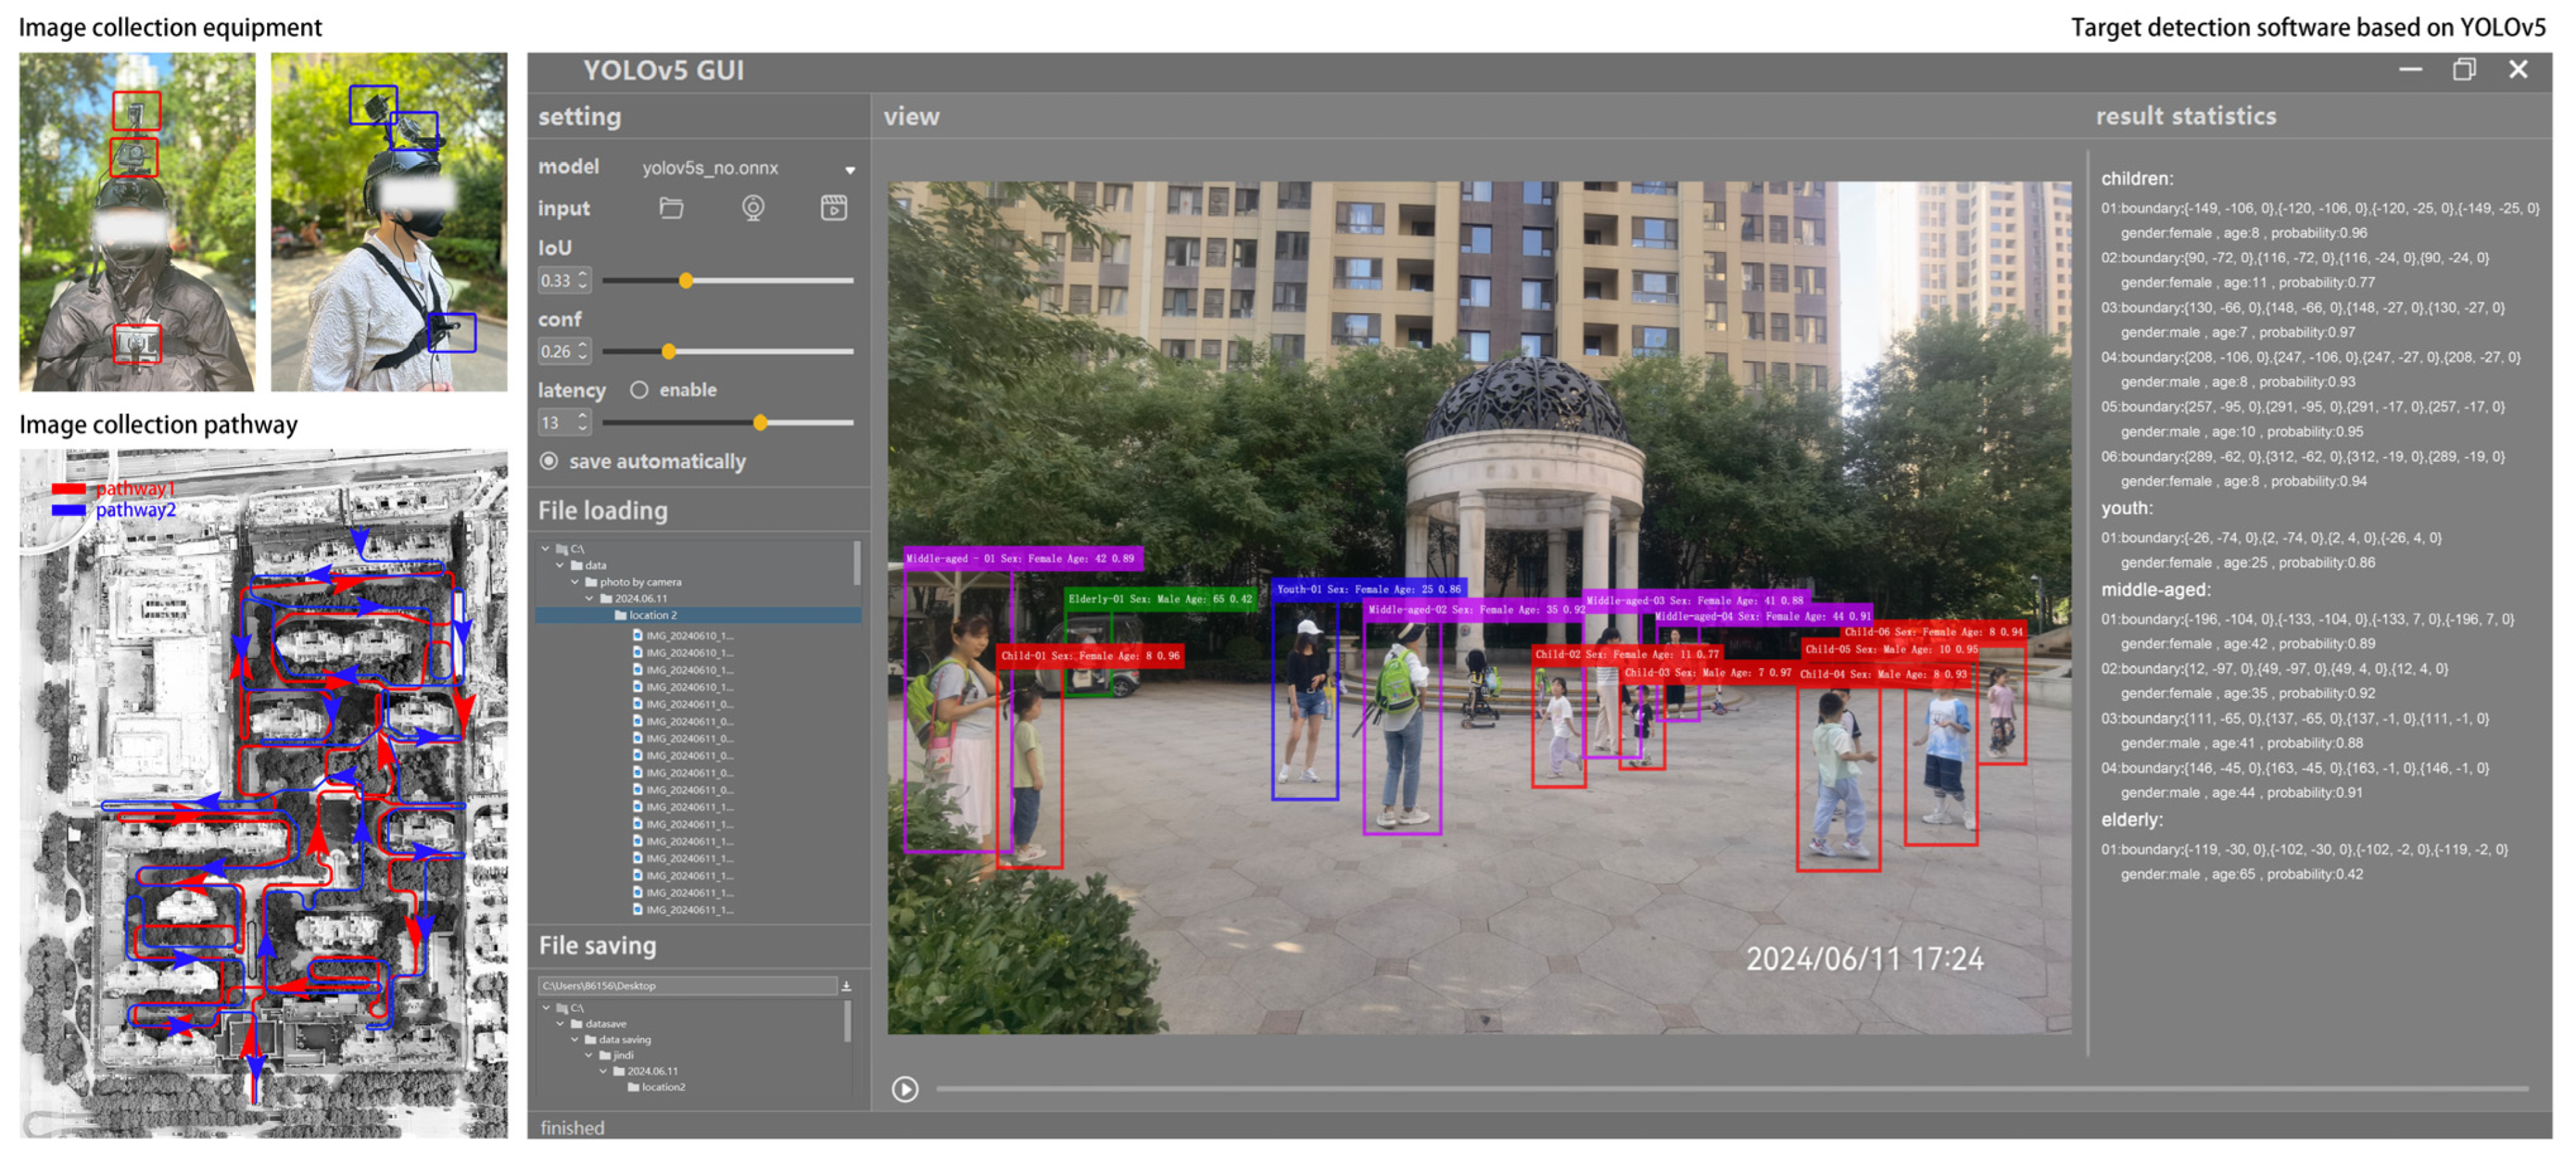The height and width of the screenshot is (1164, 2576).
Task: Restore the YOLOv5 GUI window
Action: point(2464,70)
